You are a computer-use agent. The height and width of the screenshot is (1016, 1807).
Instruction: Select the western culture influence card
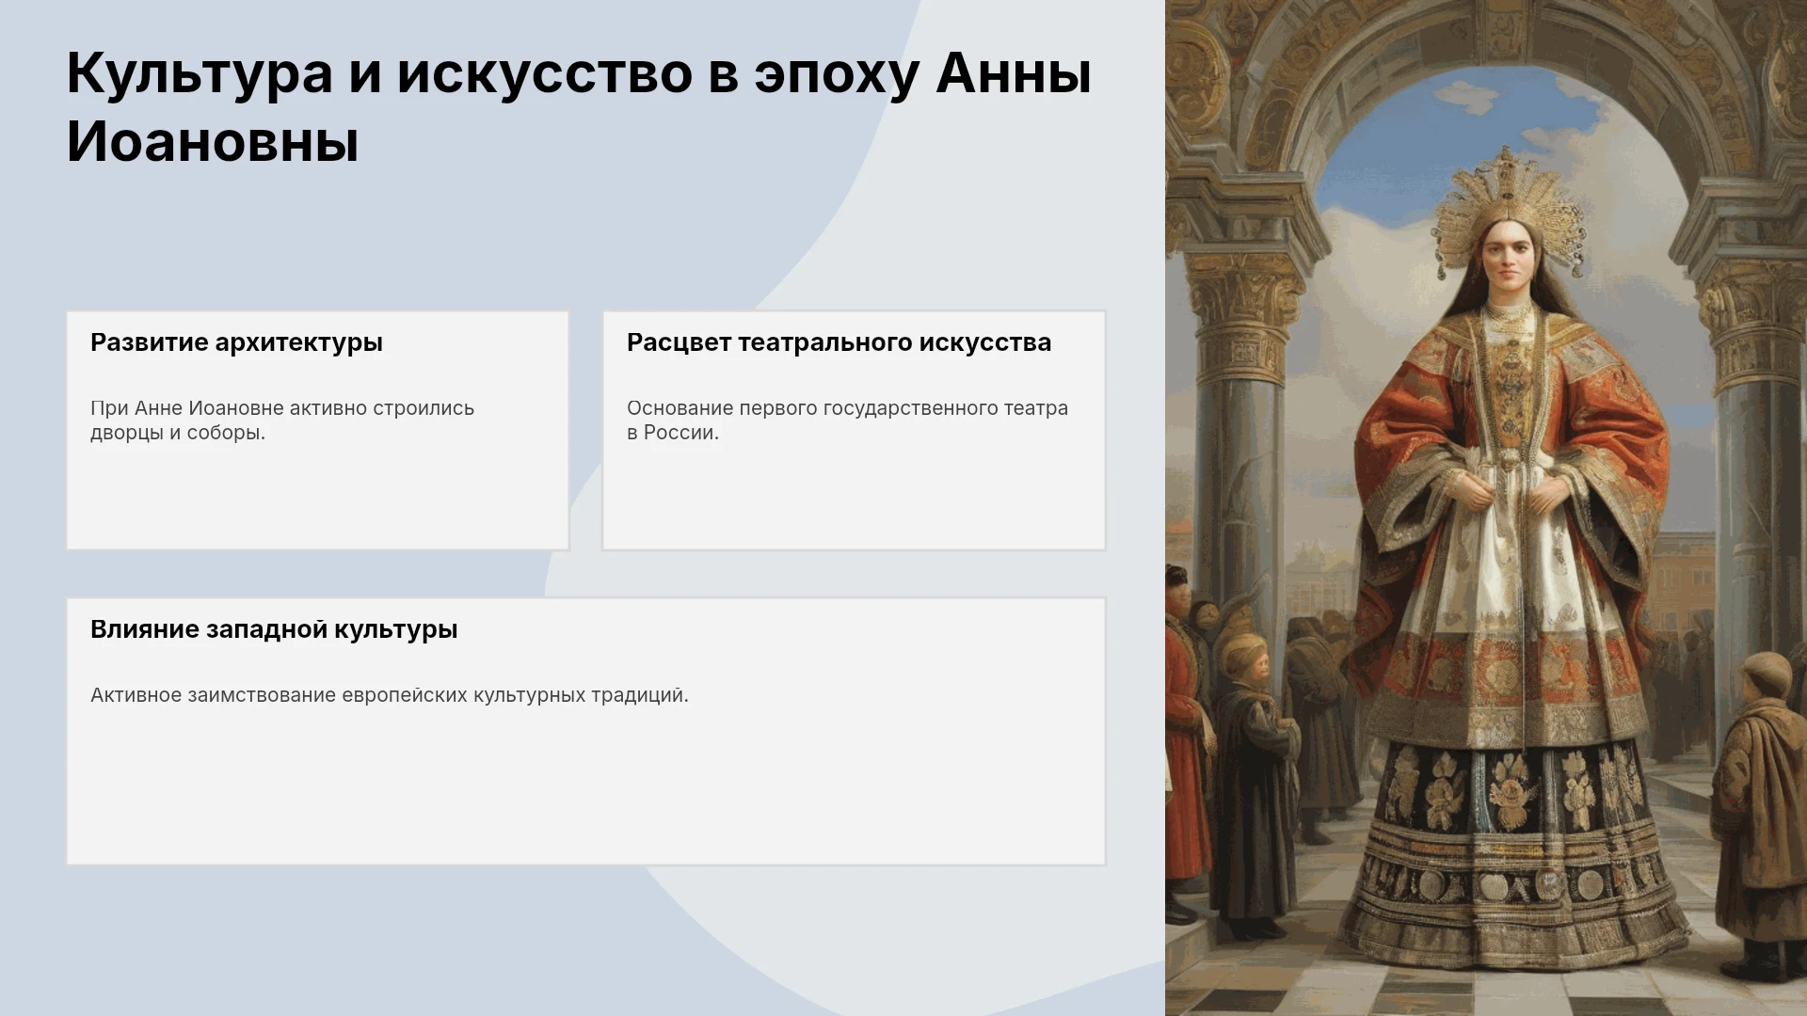[x=586, y=731]
